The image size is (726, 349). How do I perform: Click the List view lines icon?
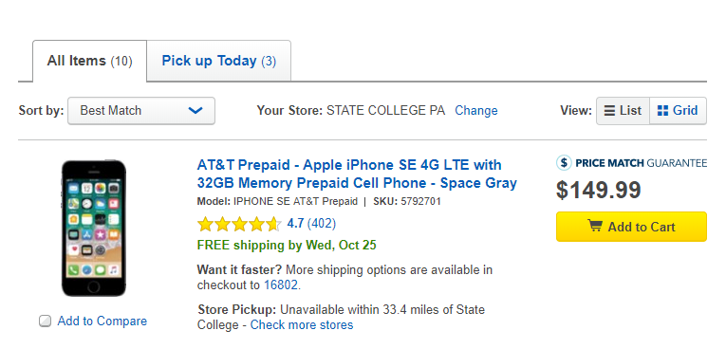pyautogui.click(x=610, y=111)
